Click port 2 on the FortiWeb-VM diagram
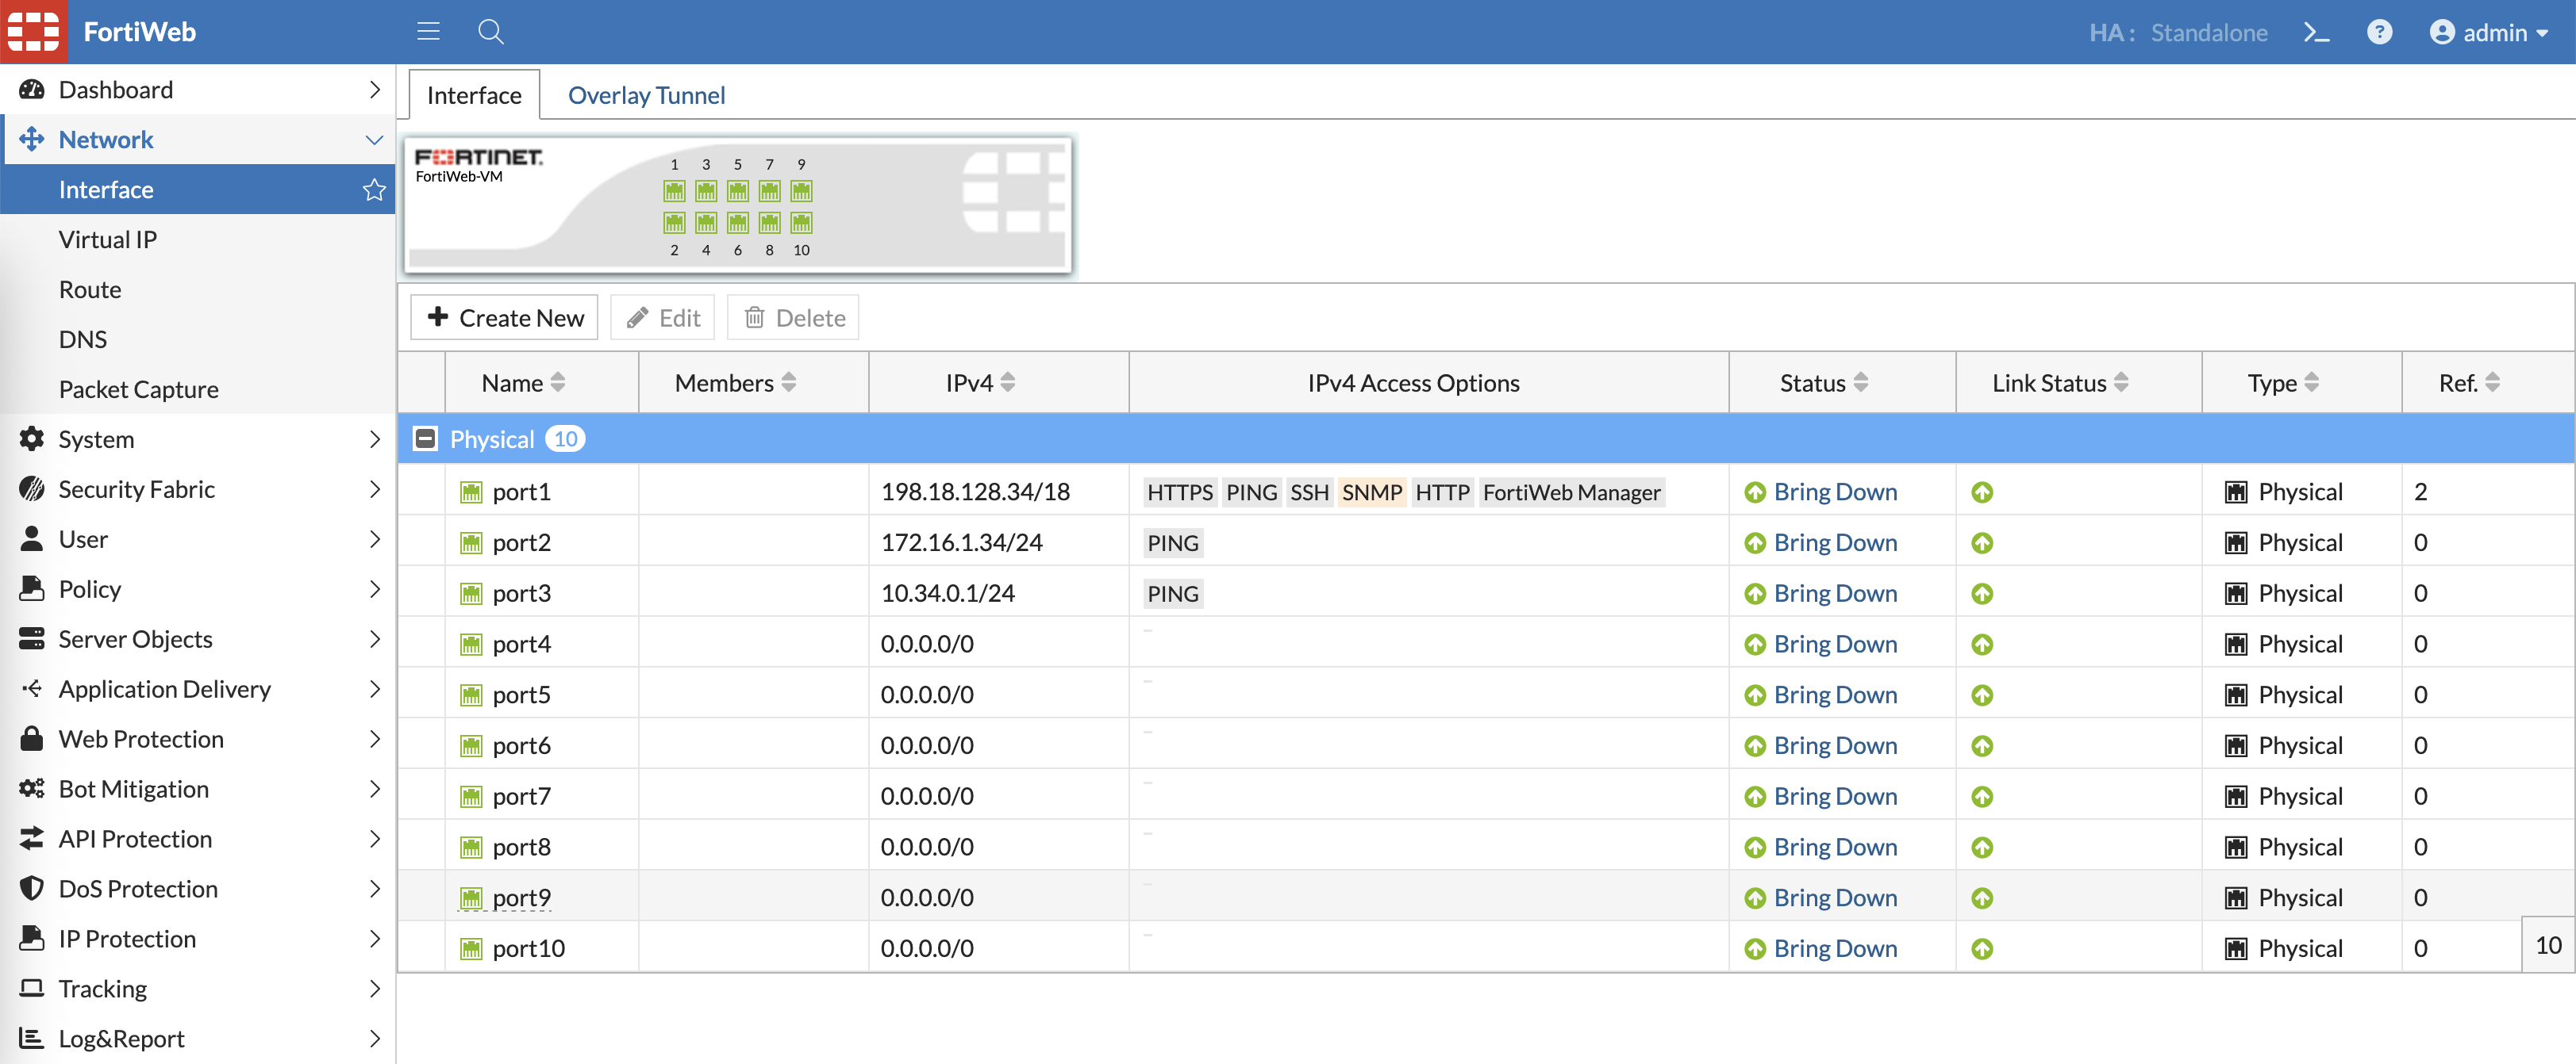2576x1064 pixels. tap(674, 222)
